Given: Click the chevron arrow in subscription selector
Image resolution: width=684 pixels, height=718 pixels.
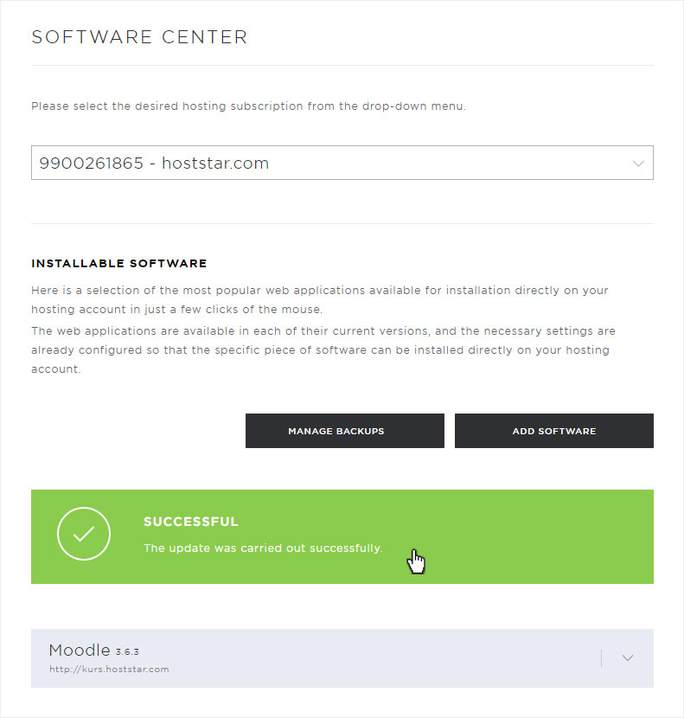Looking at the screenshot, I should pos(638,163).
